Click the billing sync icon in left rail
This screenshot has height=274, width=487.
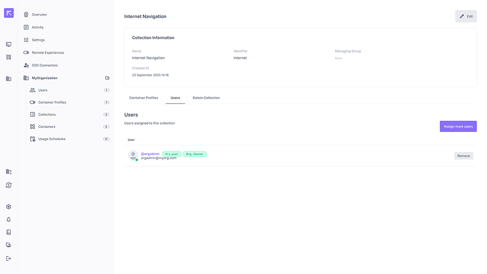8,185
